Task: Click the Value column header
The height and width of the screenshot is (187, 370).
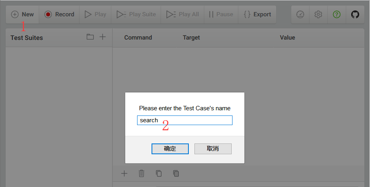Action: [287, 38]
